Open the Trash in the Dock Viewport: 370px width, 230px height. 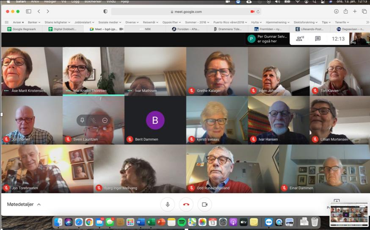315,222
